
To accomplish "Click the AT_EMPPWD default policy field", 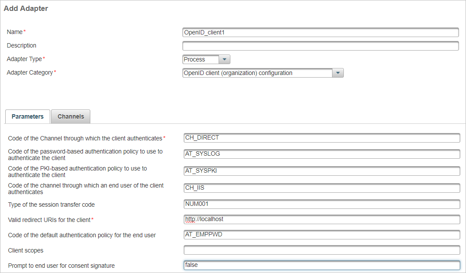I will [322, 235].
